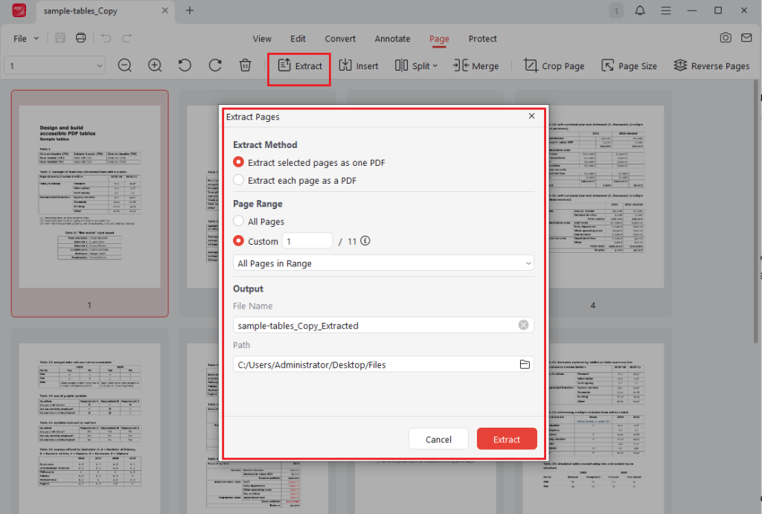Click the File Name input field
Viewport: 762px width, 514px height.
pyautogui.click(x=383, y=325)
